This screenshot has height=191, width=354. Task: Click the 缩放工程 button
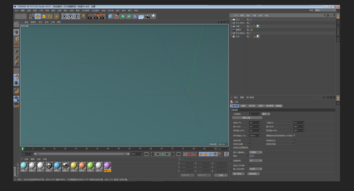click(x=246, y=118)
